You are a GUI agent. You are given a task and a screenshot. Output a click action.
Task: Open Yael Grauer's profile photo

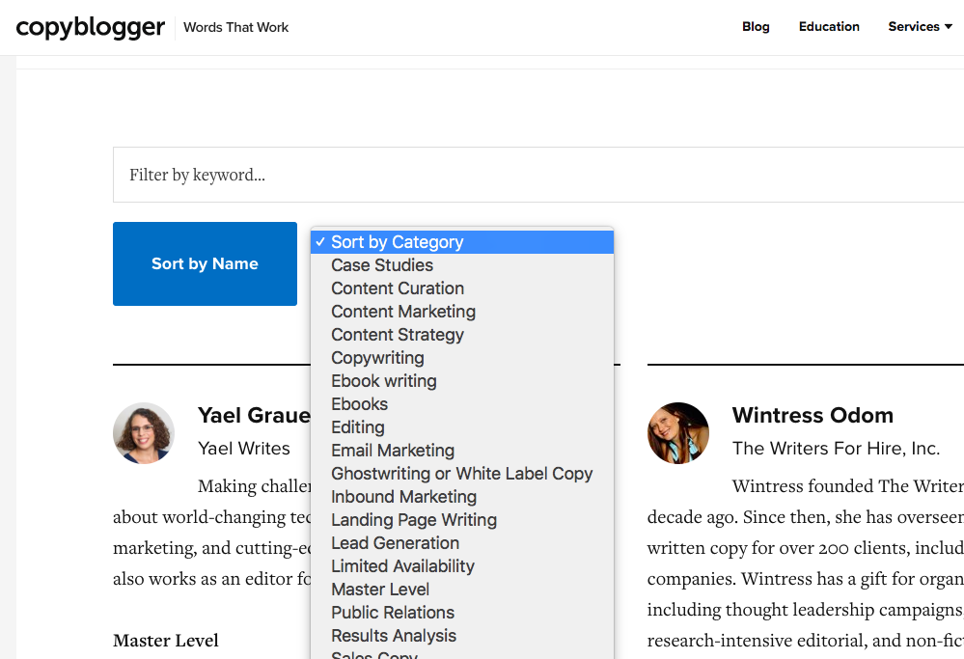pyautogui.click(x=144, y=433)
